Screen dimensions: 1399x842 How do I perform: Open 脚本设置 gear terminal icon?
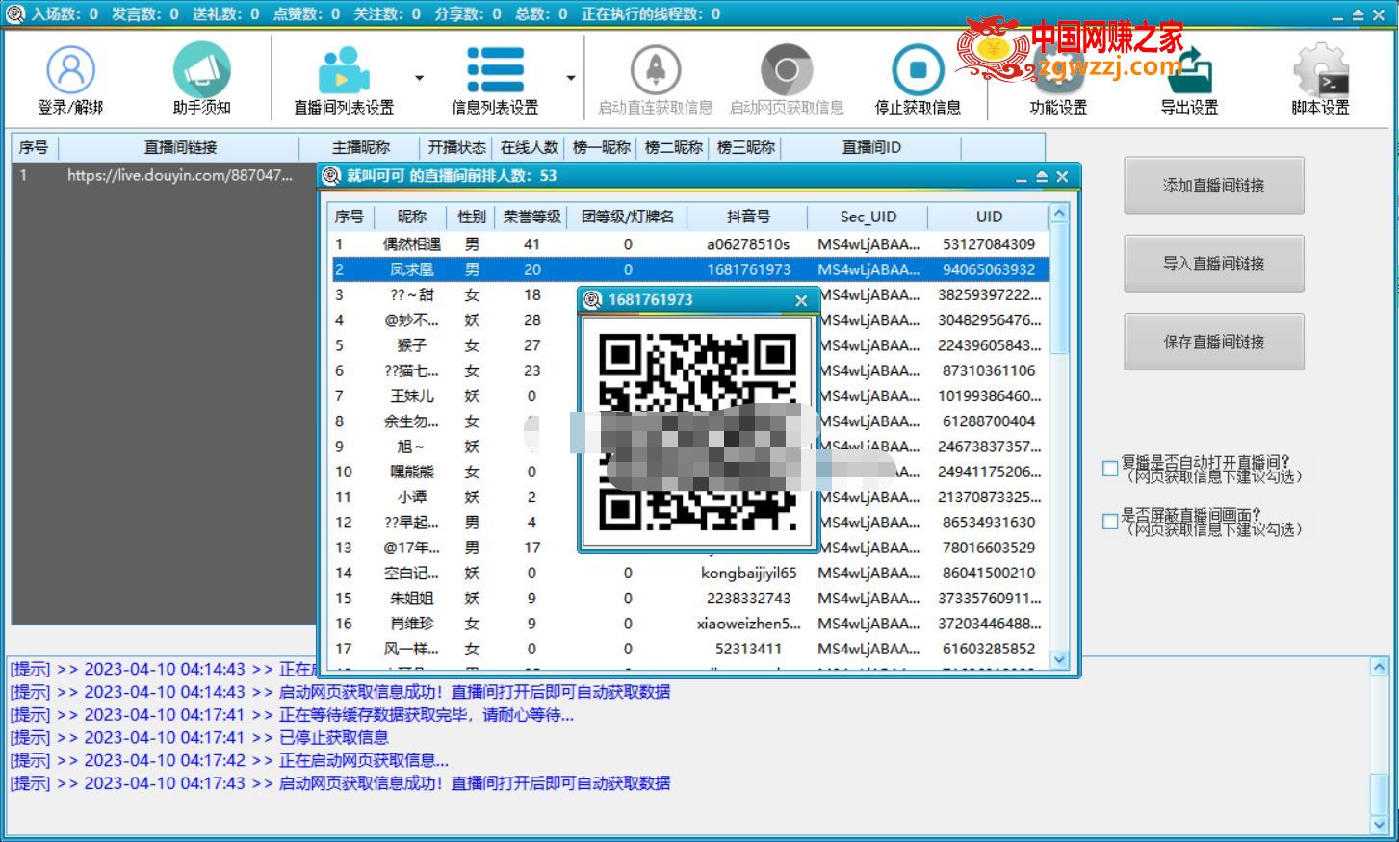(1320, 71)
